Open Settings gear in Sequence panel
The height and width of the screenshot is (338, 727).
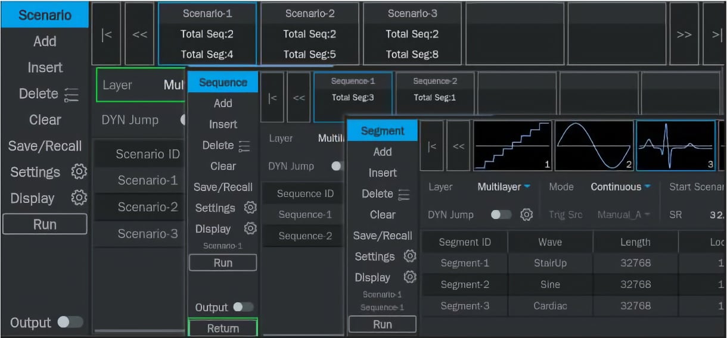pyautogui.click(x=250, y=208)
